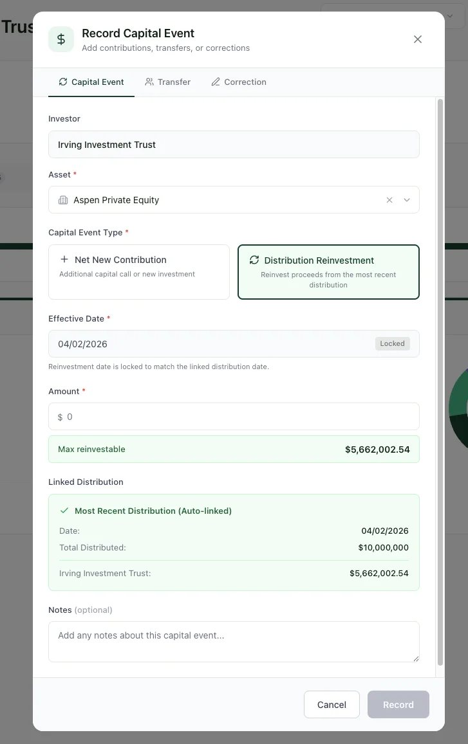Screen dimensions: 468x744
Task: Click the checkmark beside Most Recent Distribution
Action: pos(64,511)
